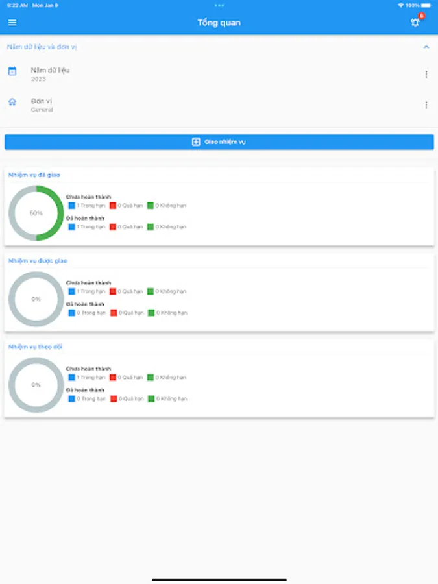
Task: Click green Không hạn swatch under Đã hoàn thành in Nhiệm vụ theo dõi
Action: (x=151, y=398)
